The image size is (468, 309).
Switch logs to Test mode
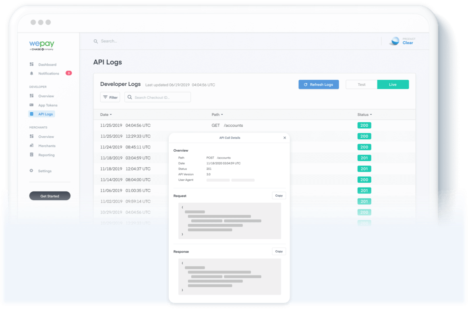(x=361, y=84)
